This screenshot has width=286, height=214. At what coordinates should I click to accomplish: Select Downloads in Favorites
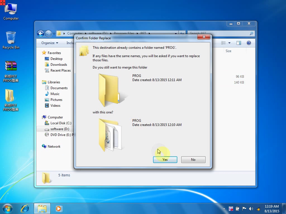(59, 65)
